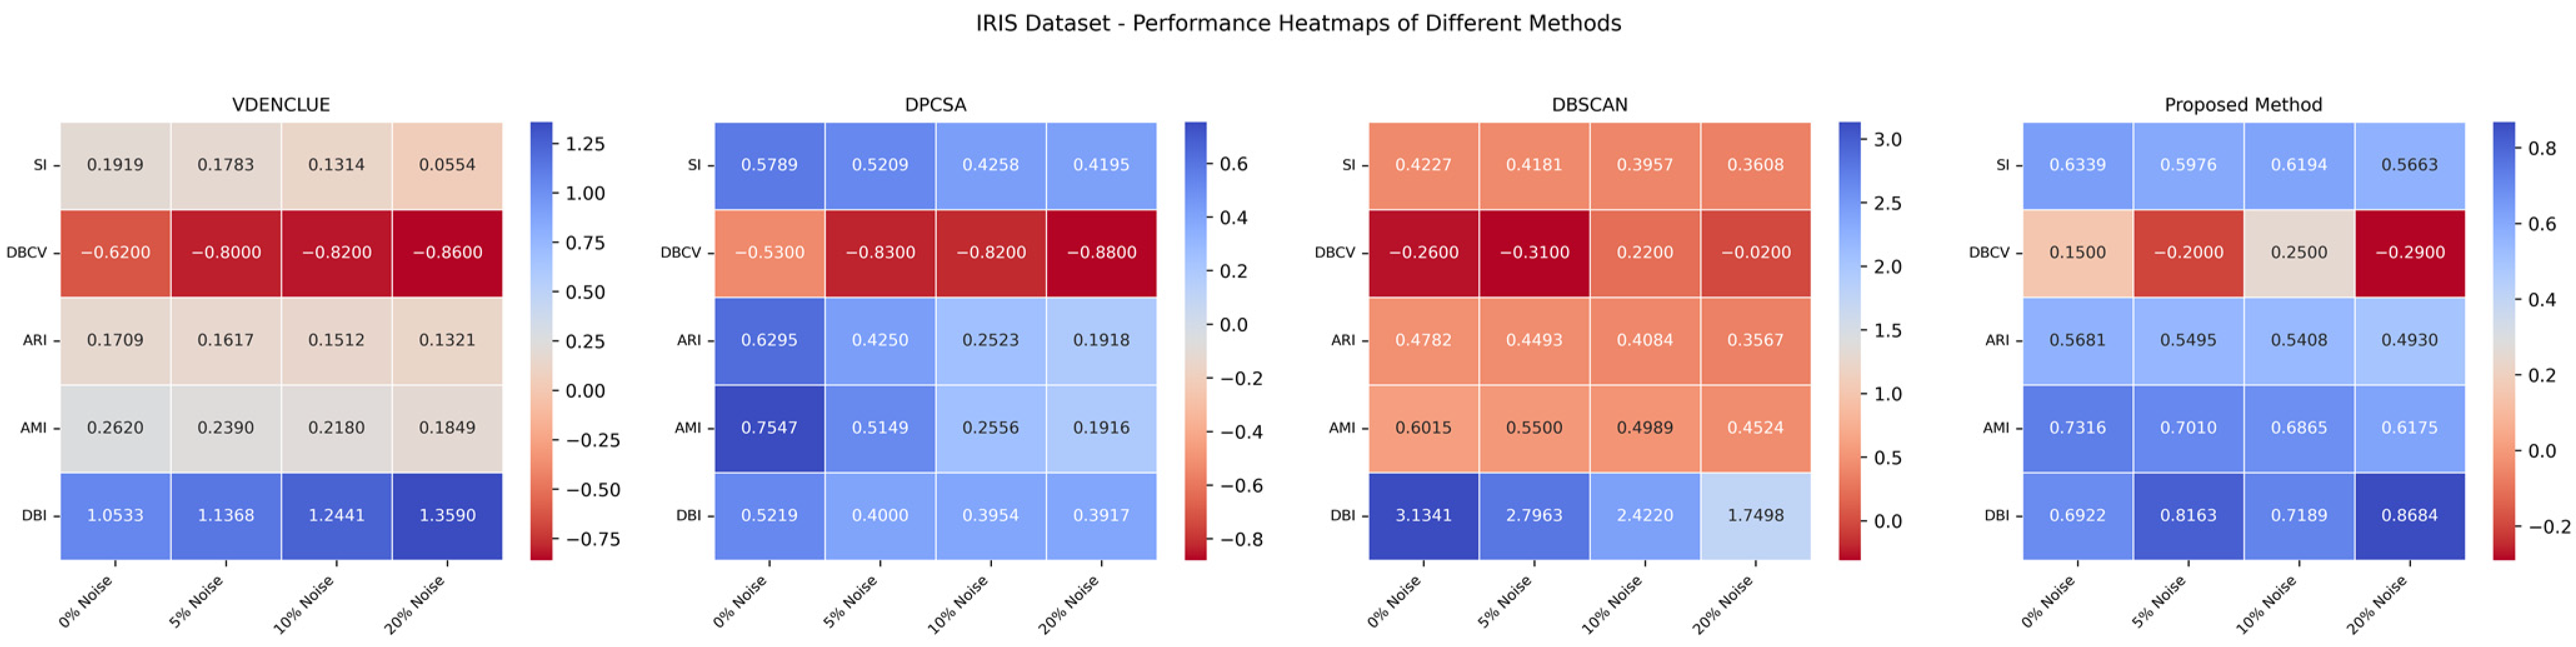Click the Proposed Method color bar
Viewport: 2576px width, 647px height.
[x=2503, y=340]
